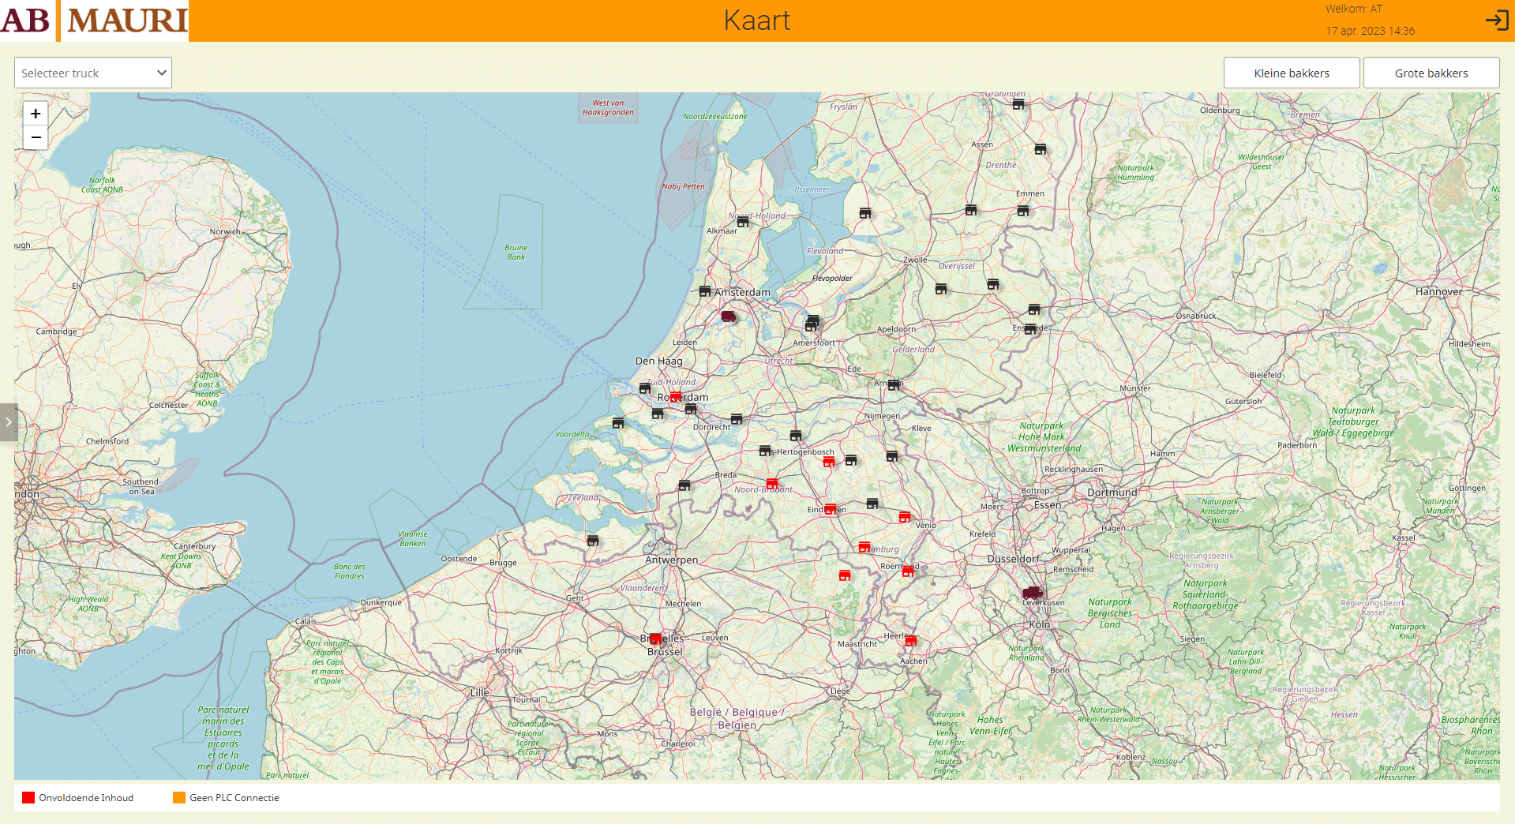The width and height of the screenshot is (1515, 824).
Task: Select the bakery marker near Alkmaar
Action: [x=742, y=222]
